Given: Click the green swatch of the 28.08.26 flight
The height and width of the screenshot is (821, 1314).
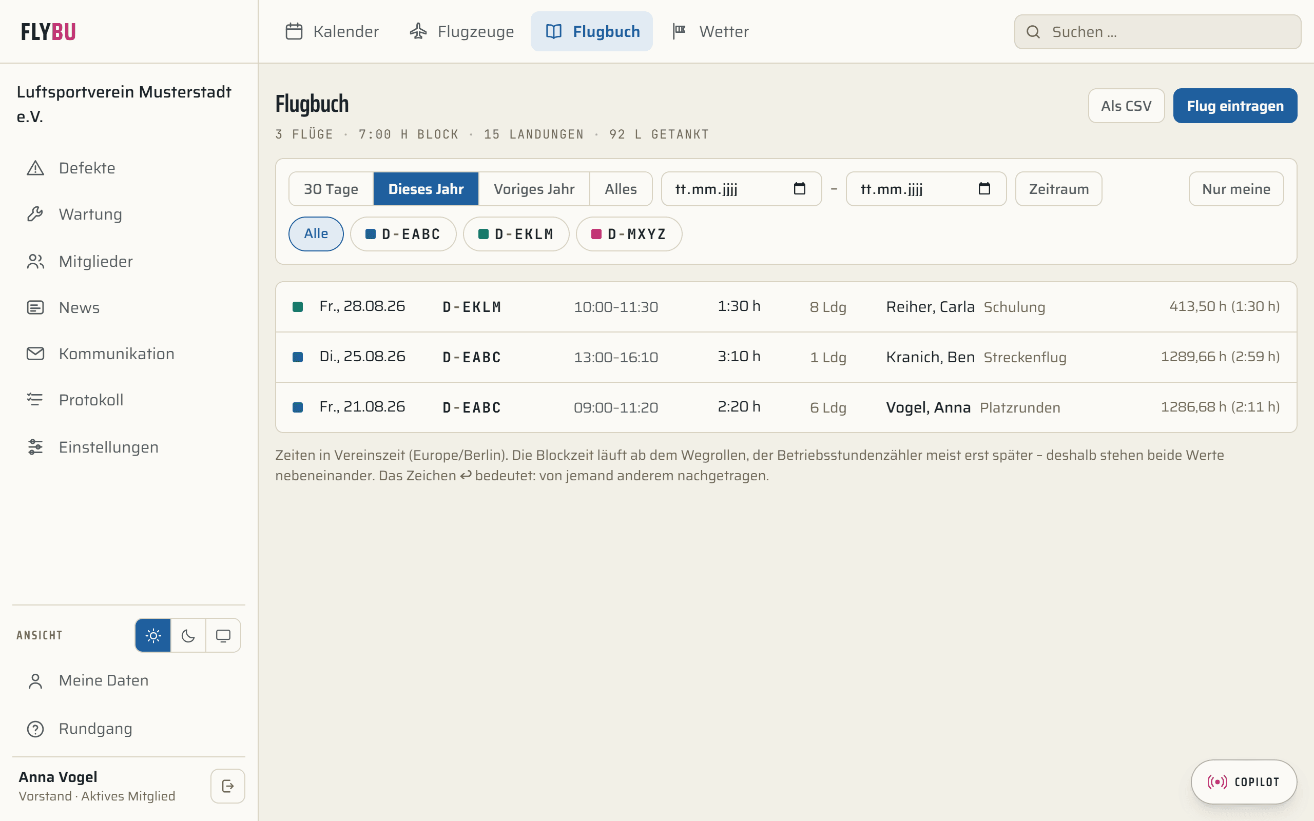Looking at the screenshot, I should 298,307.
